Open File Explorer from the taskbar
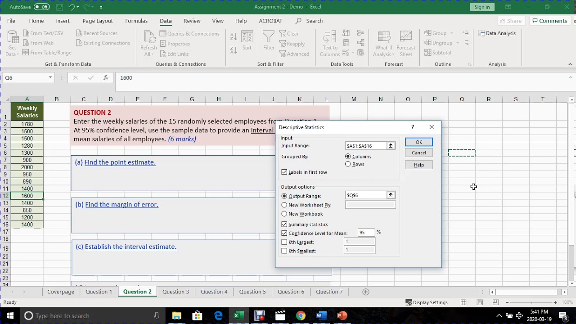 tap(176, 315)
